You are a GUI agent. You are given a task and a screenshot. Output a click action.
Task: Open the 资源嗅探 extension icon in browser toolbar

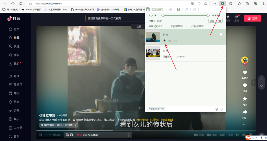[x=222, y=4]
